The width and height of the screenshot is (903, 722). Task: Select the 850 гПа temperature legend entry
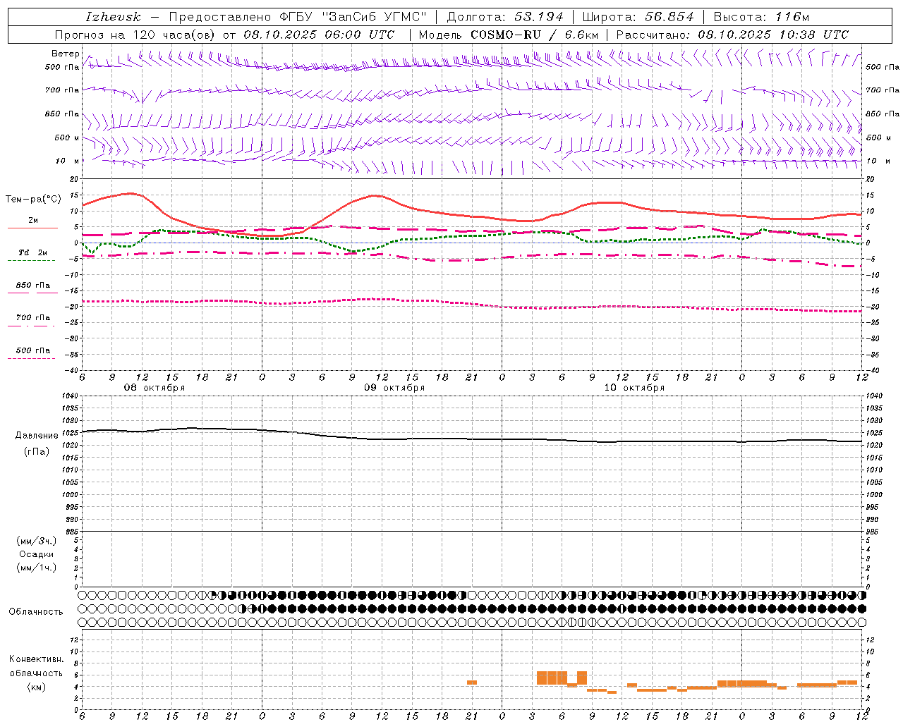pyautogui.click(x=32, y=286)
